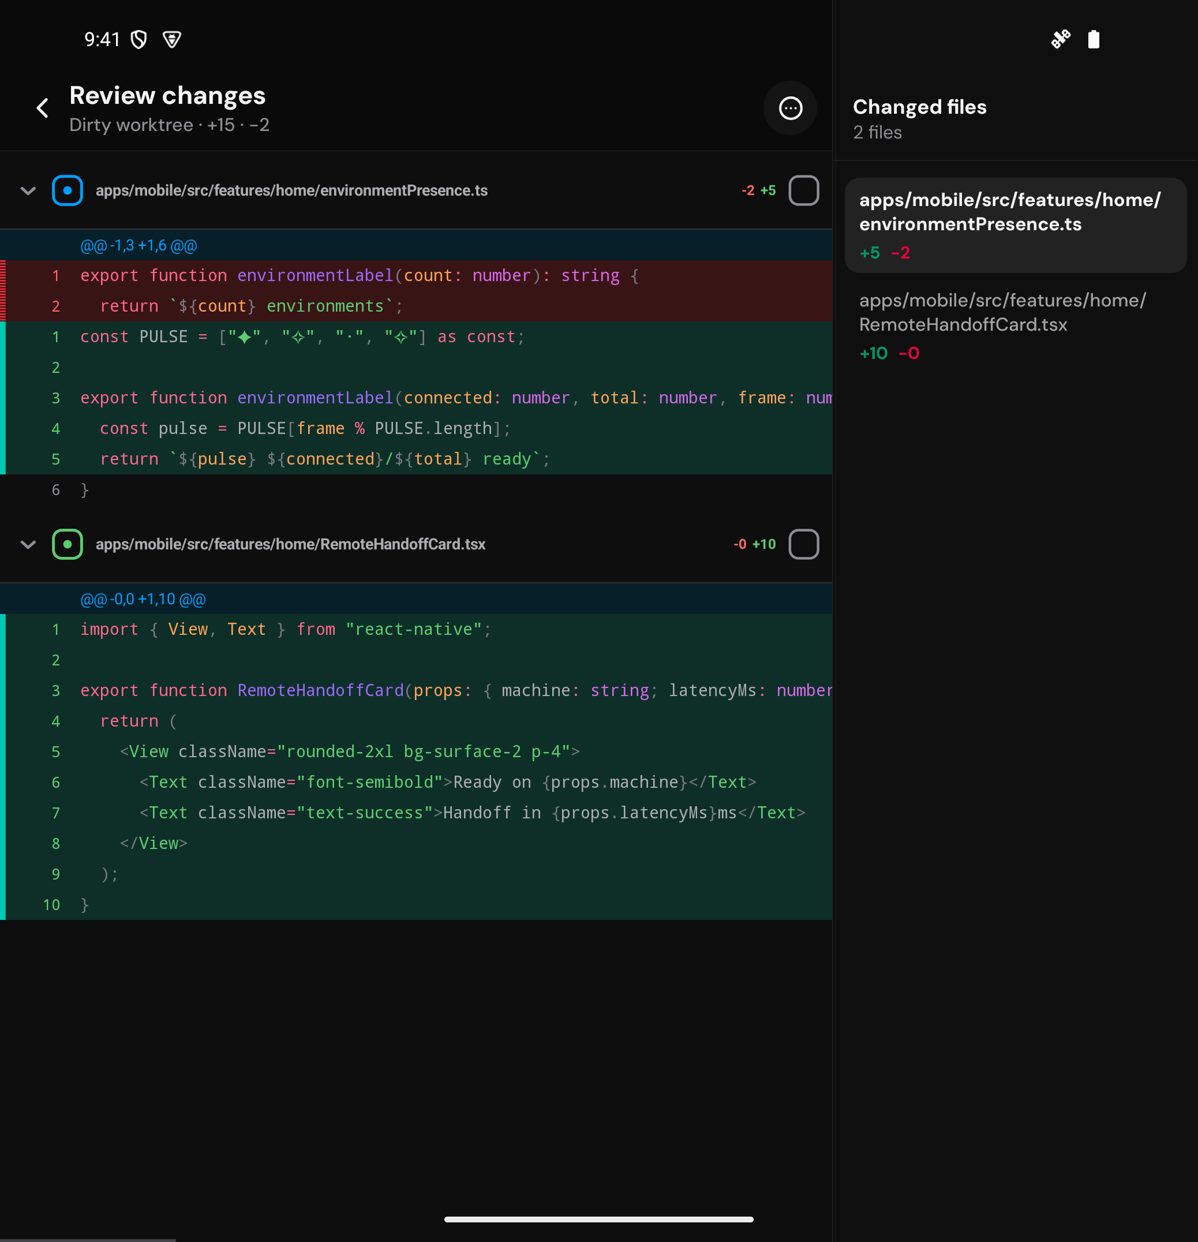Screen dimensions: 1198x1242
Task: Click the View className="rounded-2xl bg-surface-2 p-4" line
Action: point(416,751)
